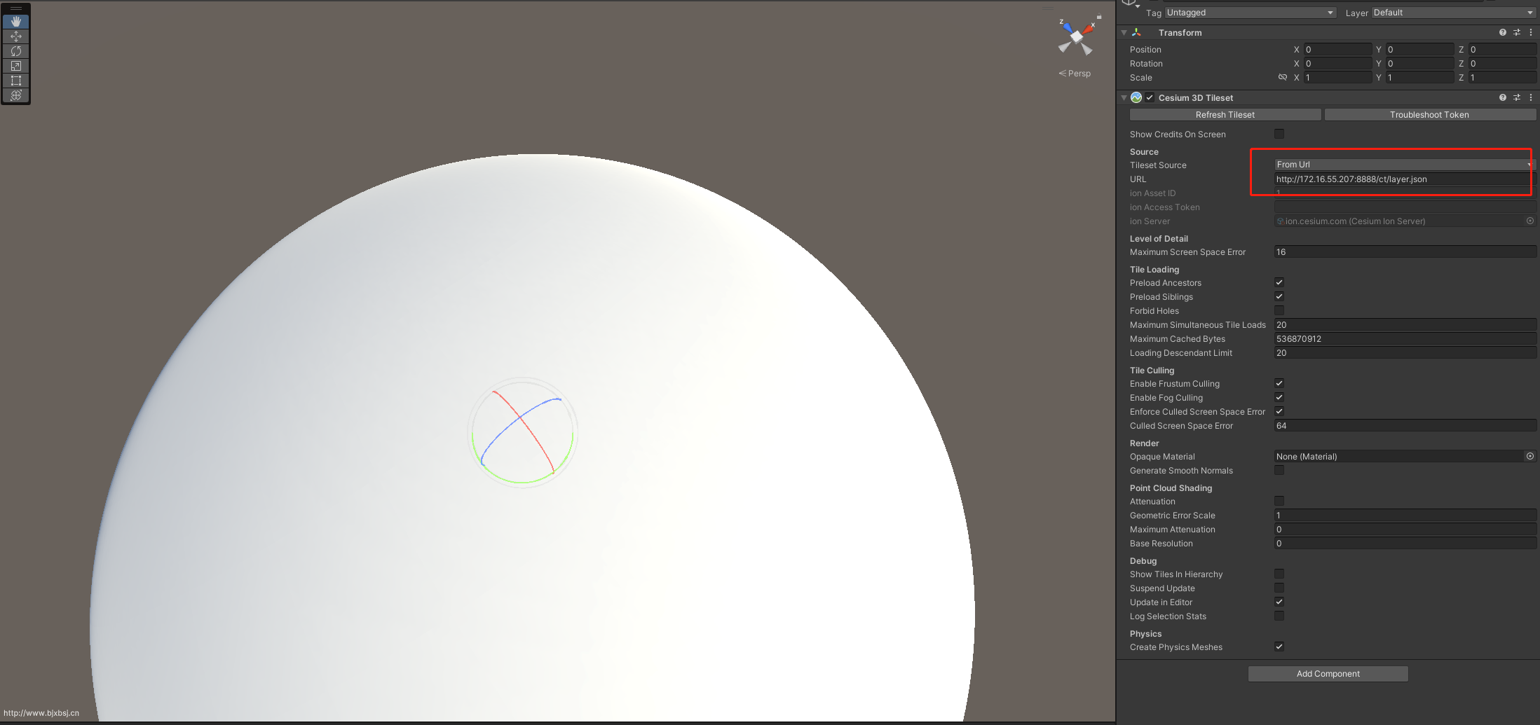1540x725 pixels.
Task: Enable Generate Smooth Normals checkbox
Action: [1279, 470]
